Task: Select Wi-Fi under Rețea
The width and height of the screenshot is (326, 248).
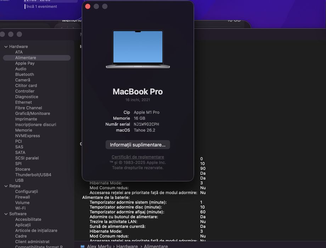Action: point(20,208)
